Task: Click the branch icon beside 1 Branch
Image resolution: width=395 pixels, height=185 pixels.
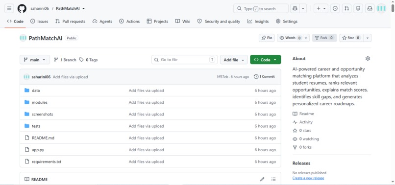Action: coord(56,60)
